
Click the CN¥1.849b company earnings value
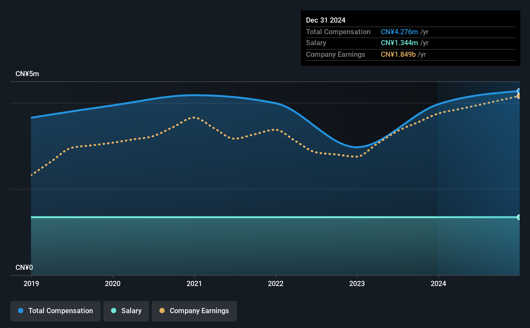click(398, 55)
